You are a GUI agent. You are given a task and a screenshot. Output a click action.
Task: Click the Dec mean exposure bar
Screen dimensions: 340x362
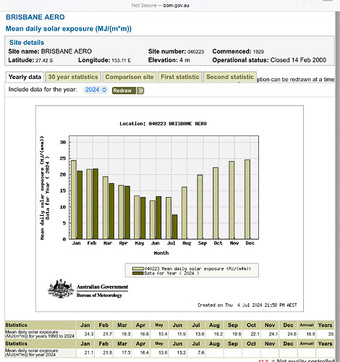(x=247, y=199)
